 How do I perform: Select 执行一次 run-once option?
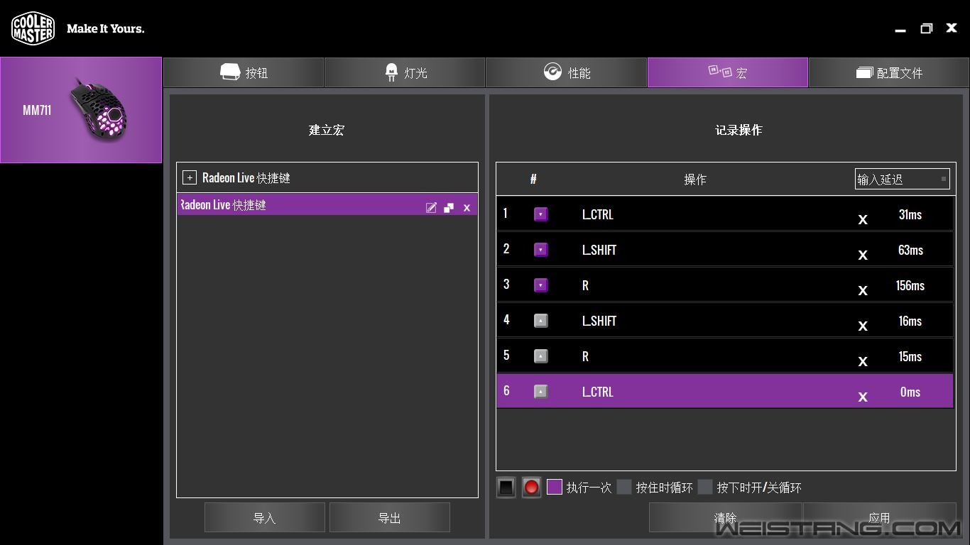click(555, 487)
